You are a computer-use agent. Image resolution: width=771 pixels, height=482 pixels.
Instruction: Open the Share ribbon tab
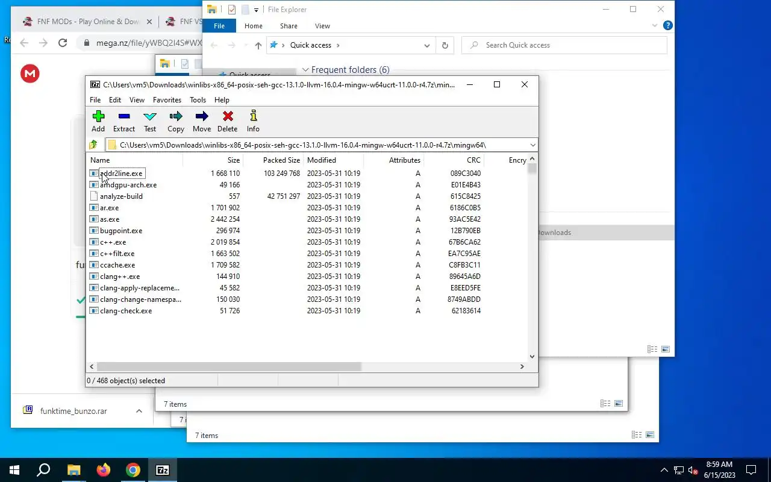coord(289,26)
